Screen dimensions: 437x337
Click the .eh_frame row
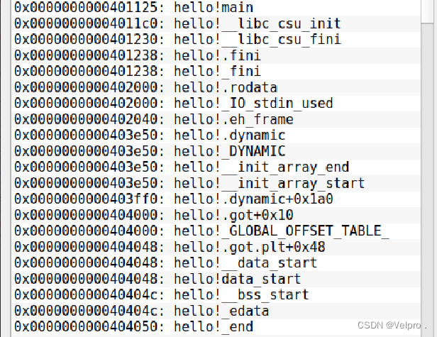[216, 119]
